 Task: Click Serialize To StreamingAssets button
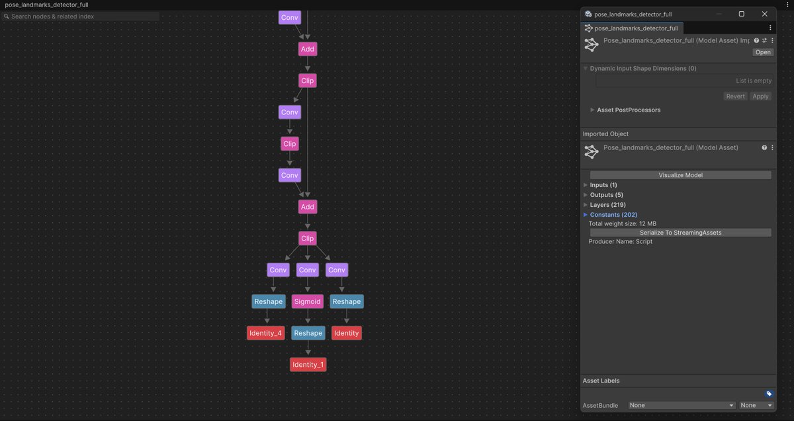680,233
